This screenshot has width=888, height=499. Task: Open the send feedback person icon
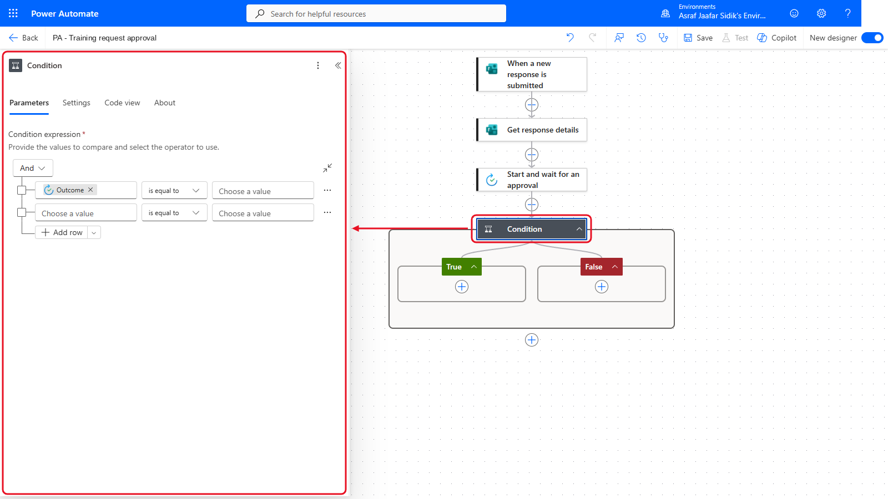point(619,38)
